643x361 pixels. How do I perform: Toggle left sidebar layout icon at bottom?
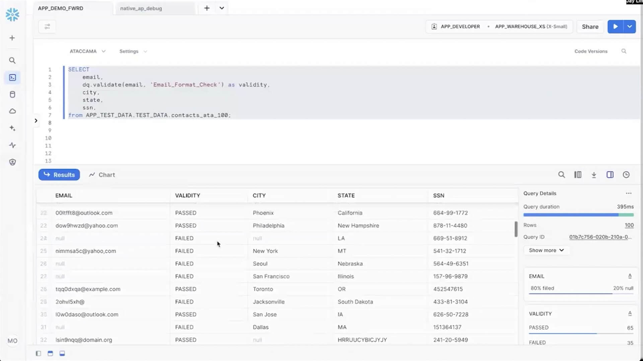(x=39, y=353)
